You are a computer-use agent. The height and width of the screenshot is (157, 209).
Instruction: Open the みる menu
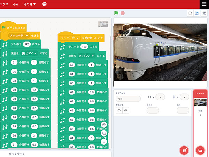[15, 4]
